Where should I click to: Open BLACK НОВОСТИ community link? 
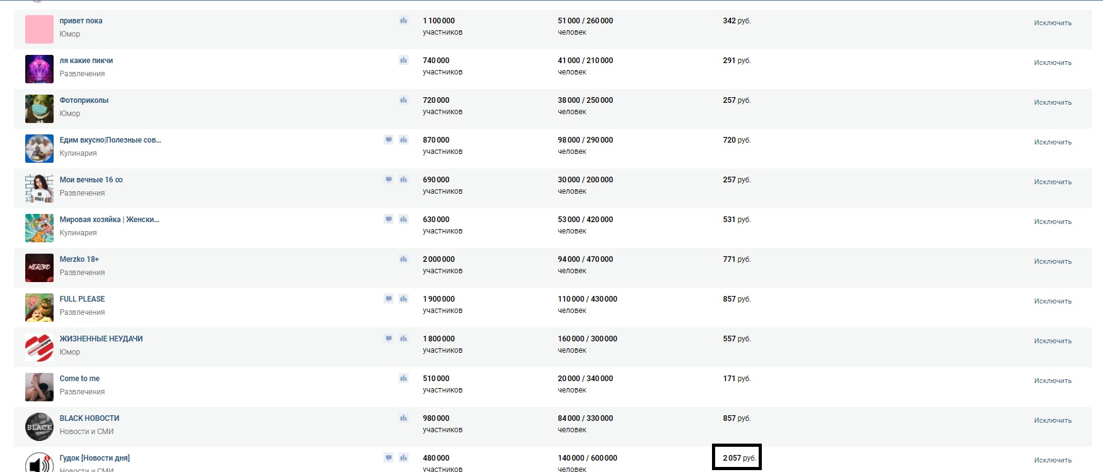coord(90,418)
